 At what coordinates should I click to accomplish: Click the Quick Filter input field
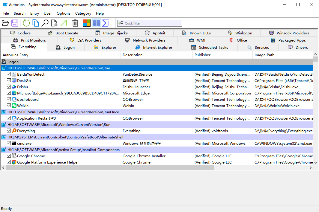[150, 23]
